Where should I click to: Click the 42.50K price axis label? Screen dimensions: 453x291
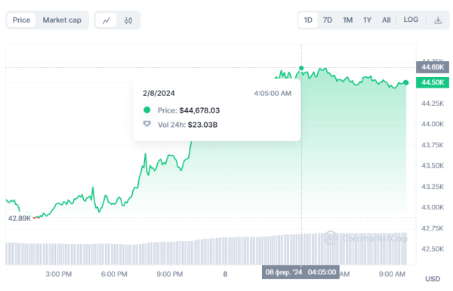click(x=433, y=249)
